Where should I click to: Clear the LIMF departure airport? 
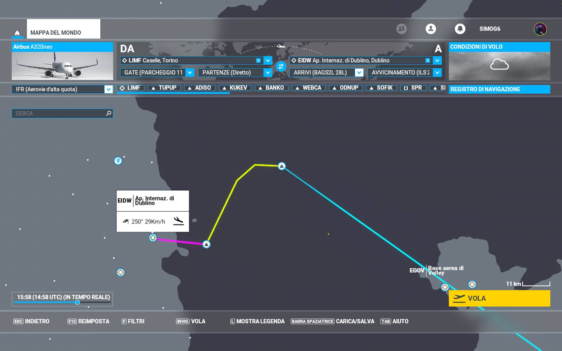258,60
